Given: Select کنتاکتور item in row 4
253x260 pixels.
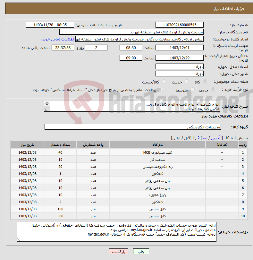Looking at the screenshot, I should [x=157, y=174].
